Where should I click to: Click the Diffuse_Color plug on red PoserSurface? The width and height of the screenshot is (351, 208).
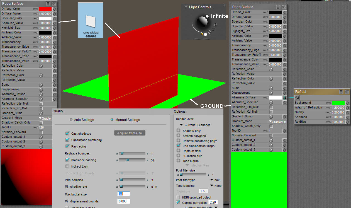[x=55, y=9]
